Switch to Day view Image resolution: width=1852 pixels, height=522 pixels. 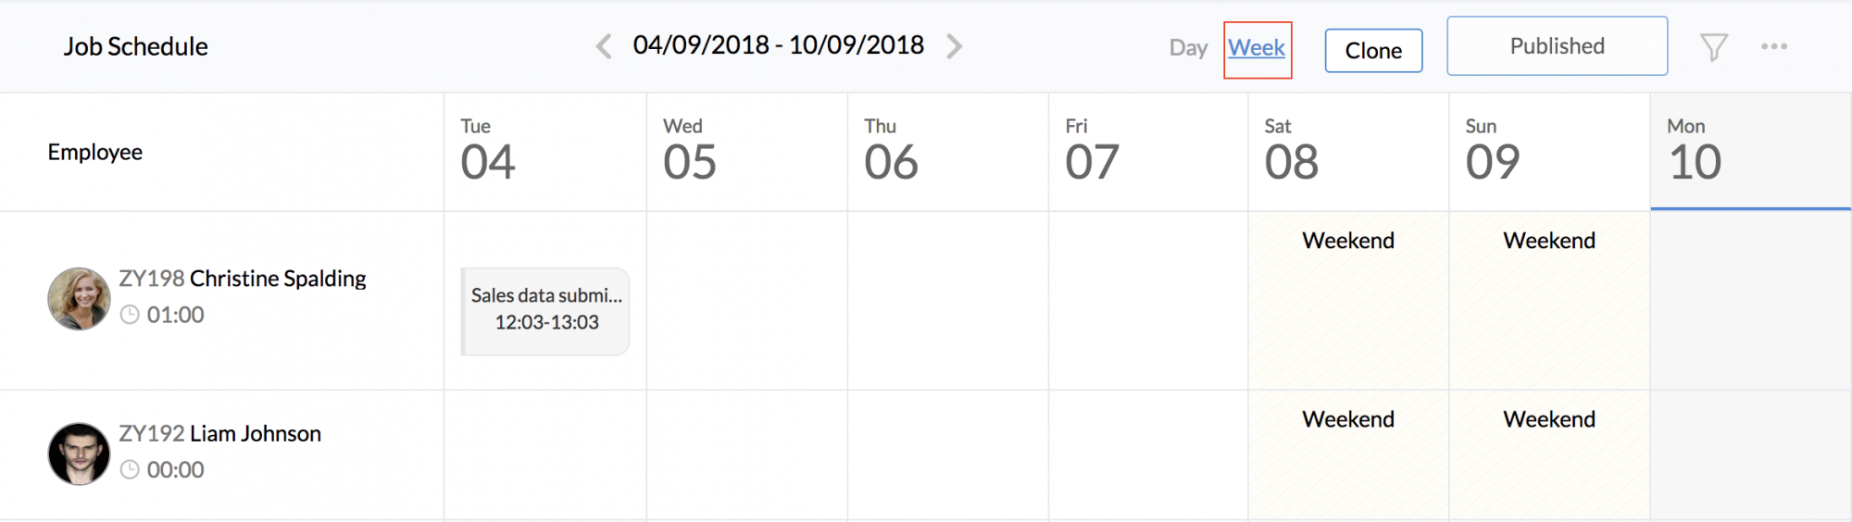coord(1188,47)
